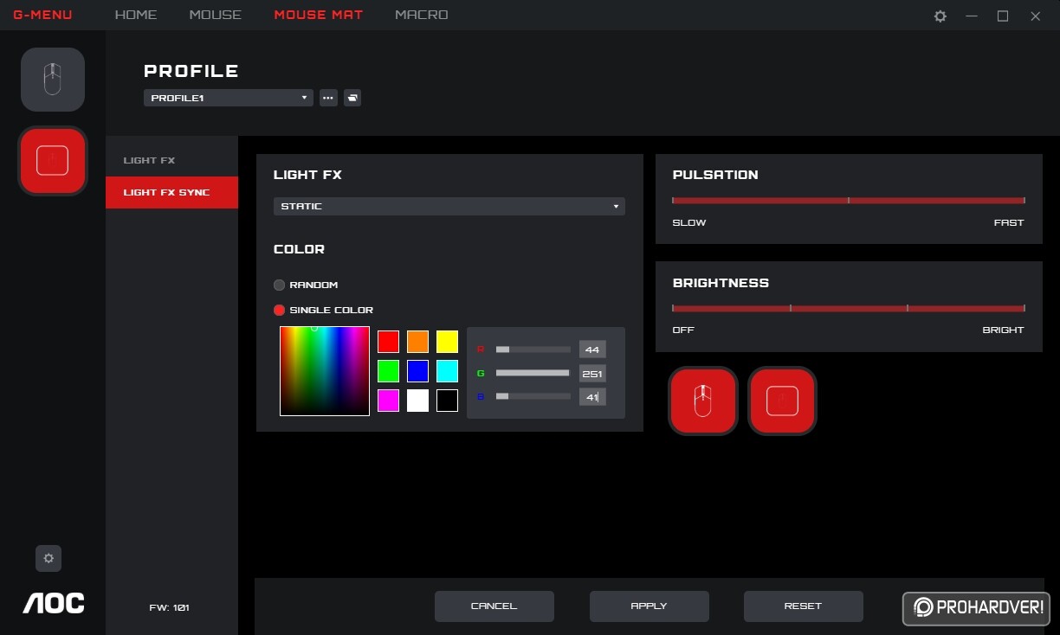Click the B channel slider
1060x635 pixels.
(533, 396)
